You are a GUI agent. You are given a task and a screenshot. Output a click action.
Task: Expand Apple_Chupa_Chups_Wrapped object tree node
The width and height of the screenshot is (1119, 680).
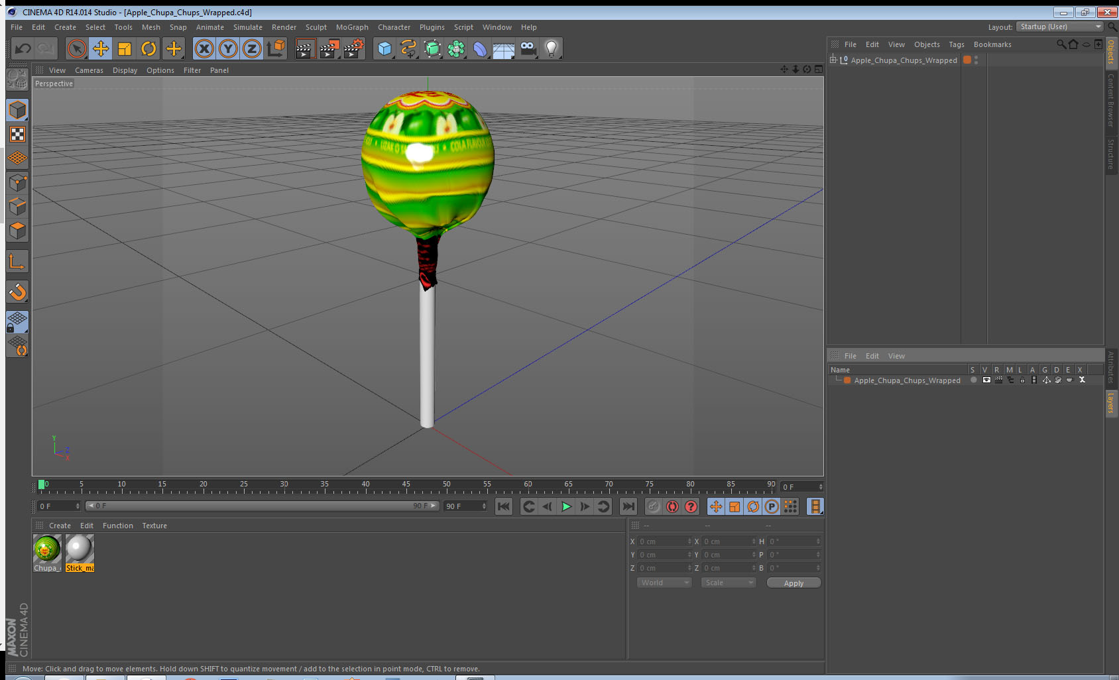point(833,60)
